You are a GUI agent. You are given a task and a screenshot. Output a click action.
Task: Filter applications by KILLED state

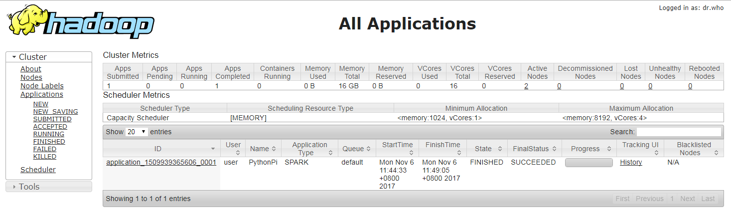point(45,157)
